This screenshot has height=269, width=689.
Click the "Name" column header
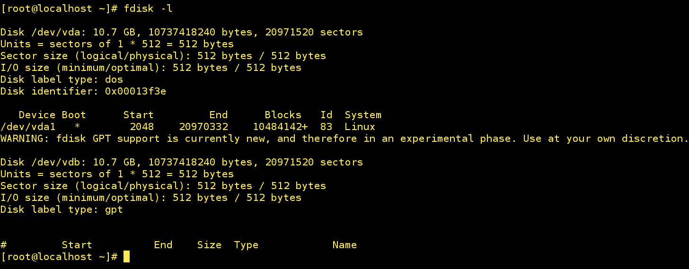pyautogui.click(x=344, y=245)
